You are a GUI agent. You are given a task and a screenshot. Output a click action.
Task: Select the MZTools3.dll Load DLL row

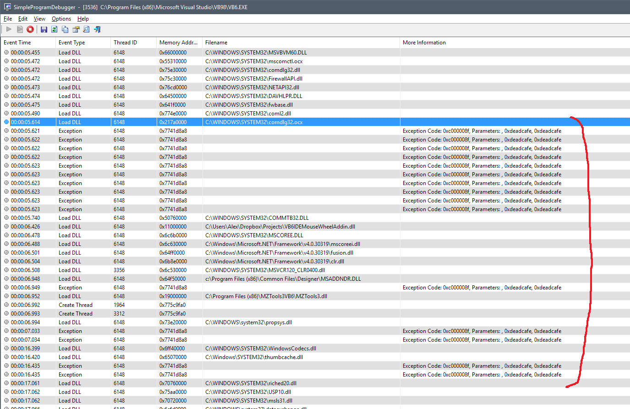pyautogui.click(x=315, y=296)
